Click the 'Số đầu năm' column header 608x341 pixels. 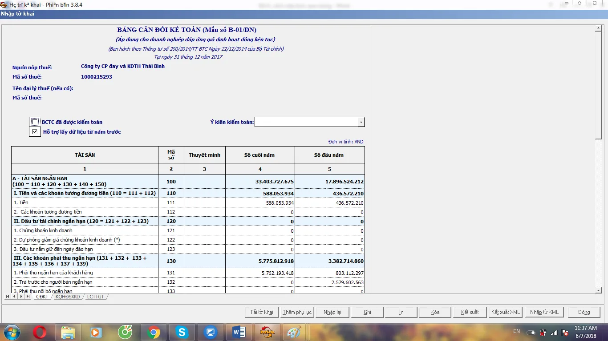(x=330, y=155)
